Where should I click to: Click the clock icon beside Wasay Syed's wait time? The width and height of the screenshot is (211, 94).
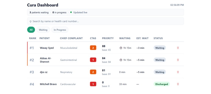(x=121, y=48)
